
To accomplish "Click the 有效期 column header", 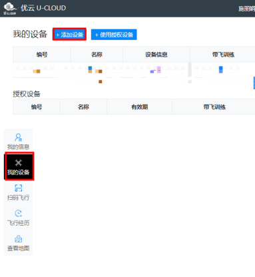I will (140, 107).
